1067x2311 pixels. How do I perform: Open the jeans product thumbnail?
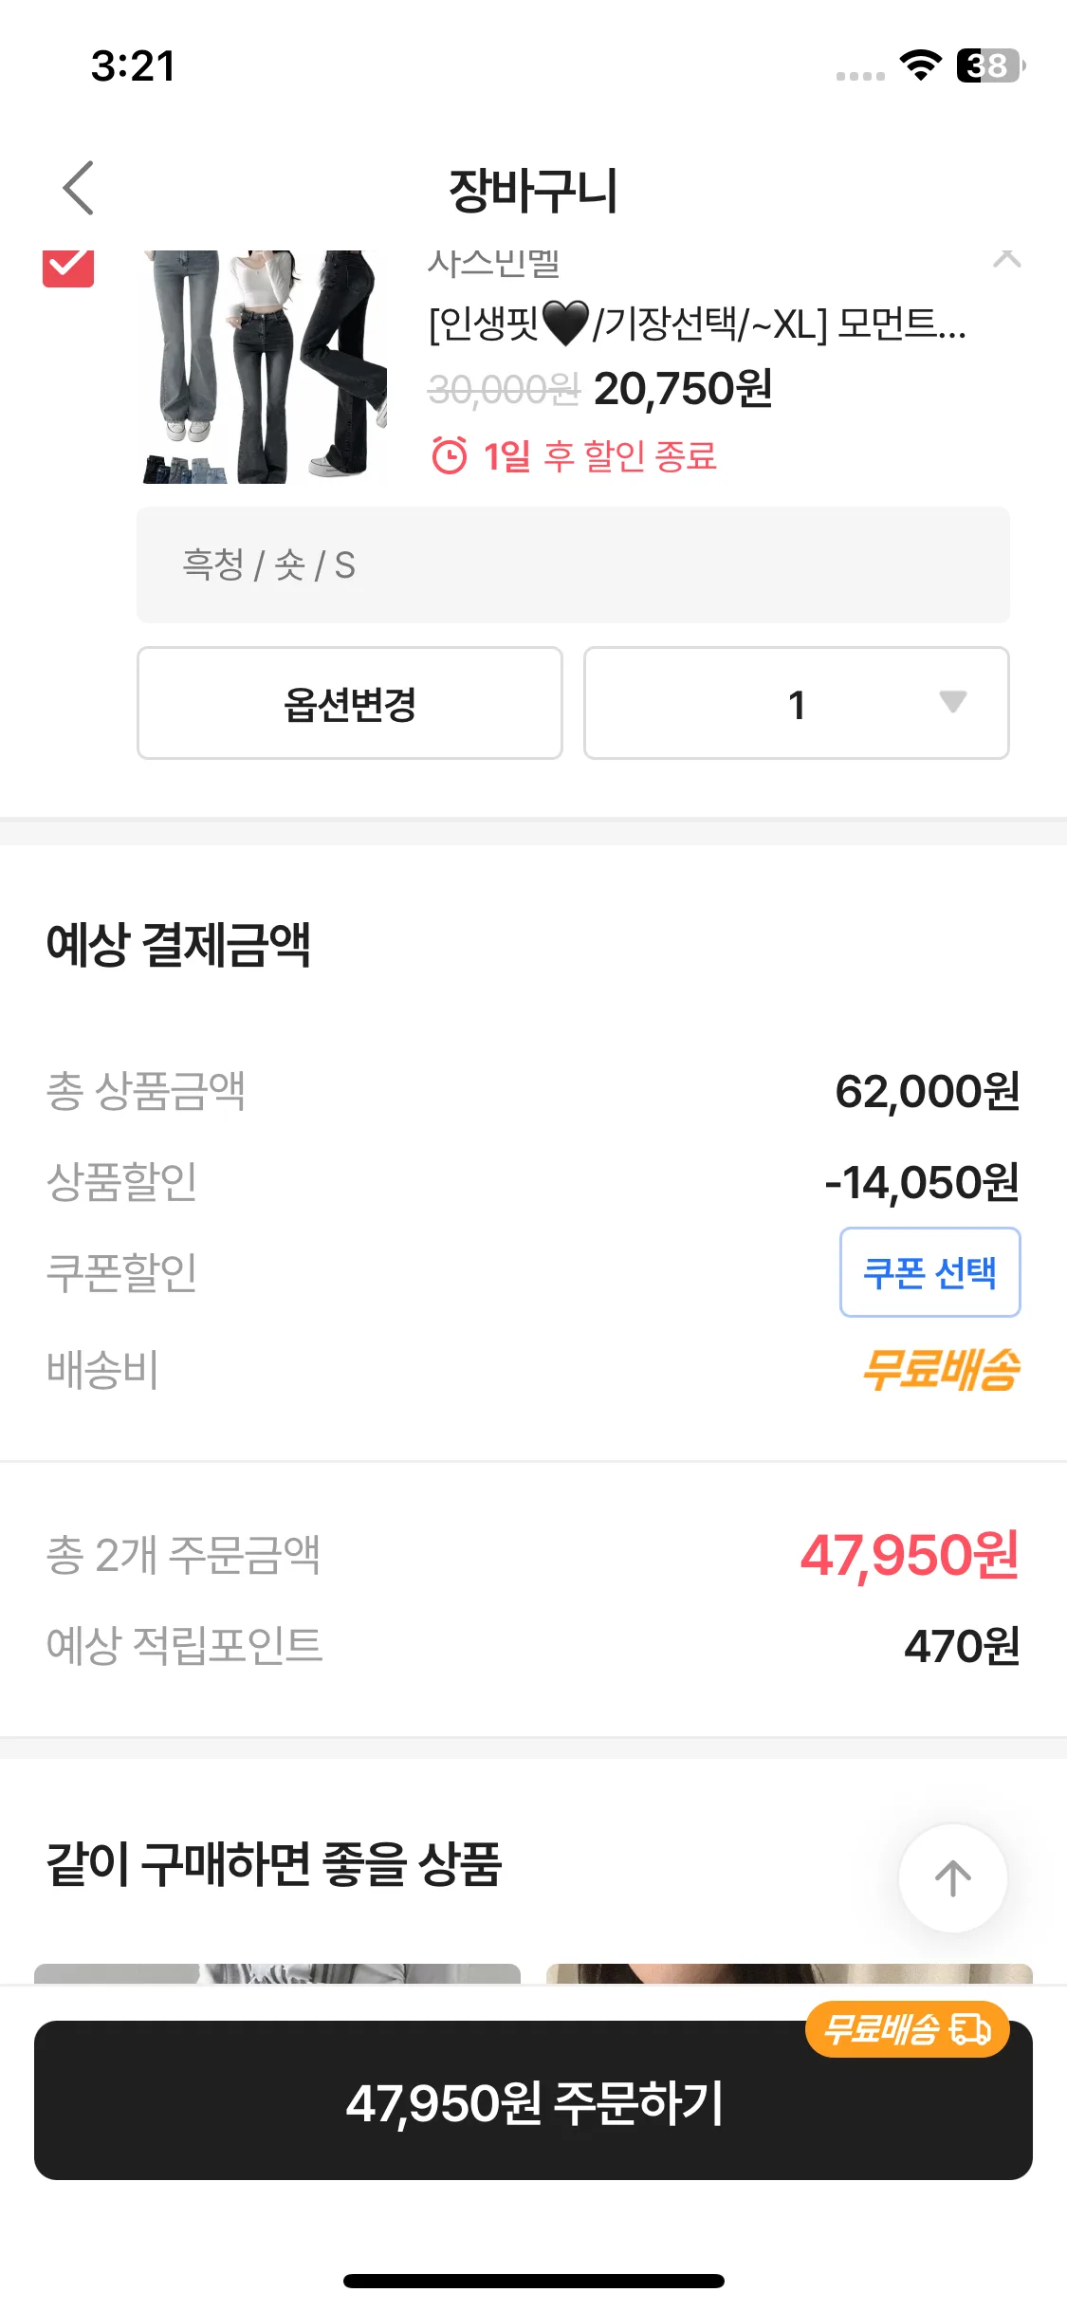point(264,366)
